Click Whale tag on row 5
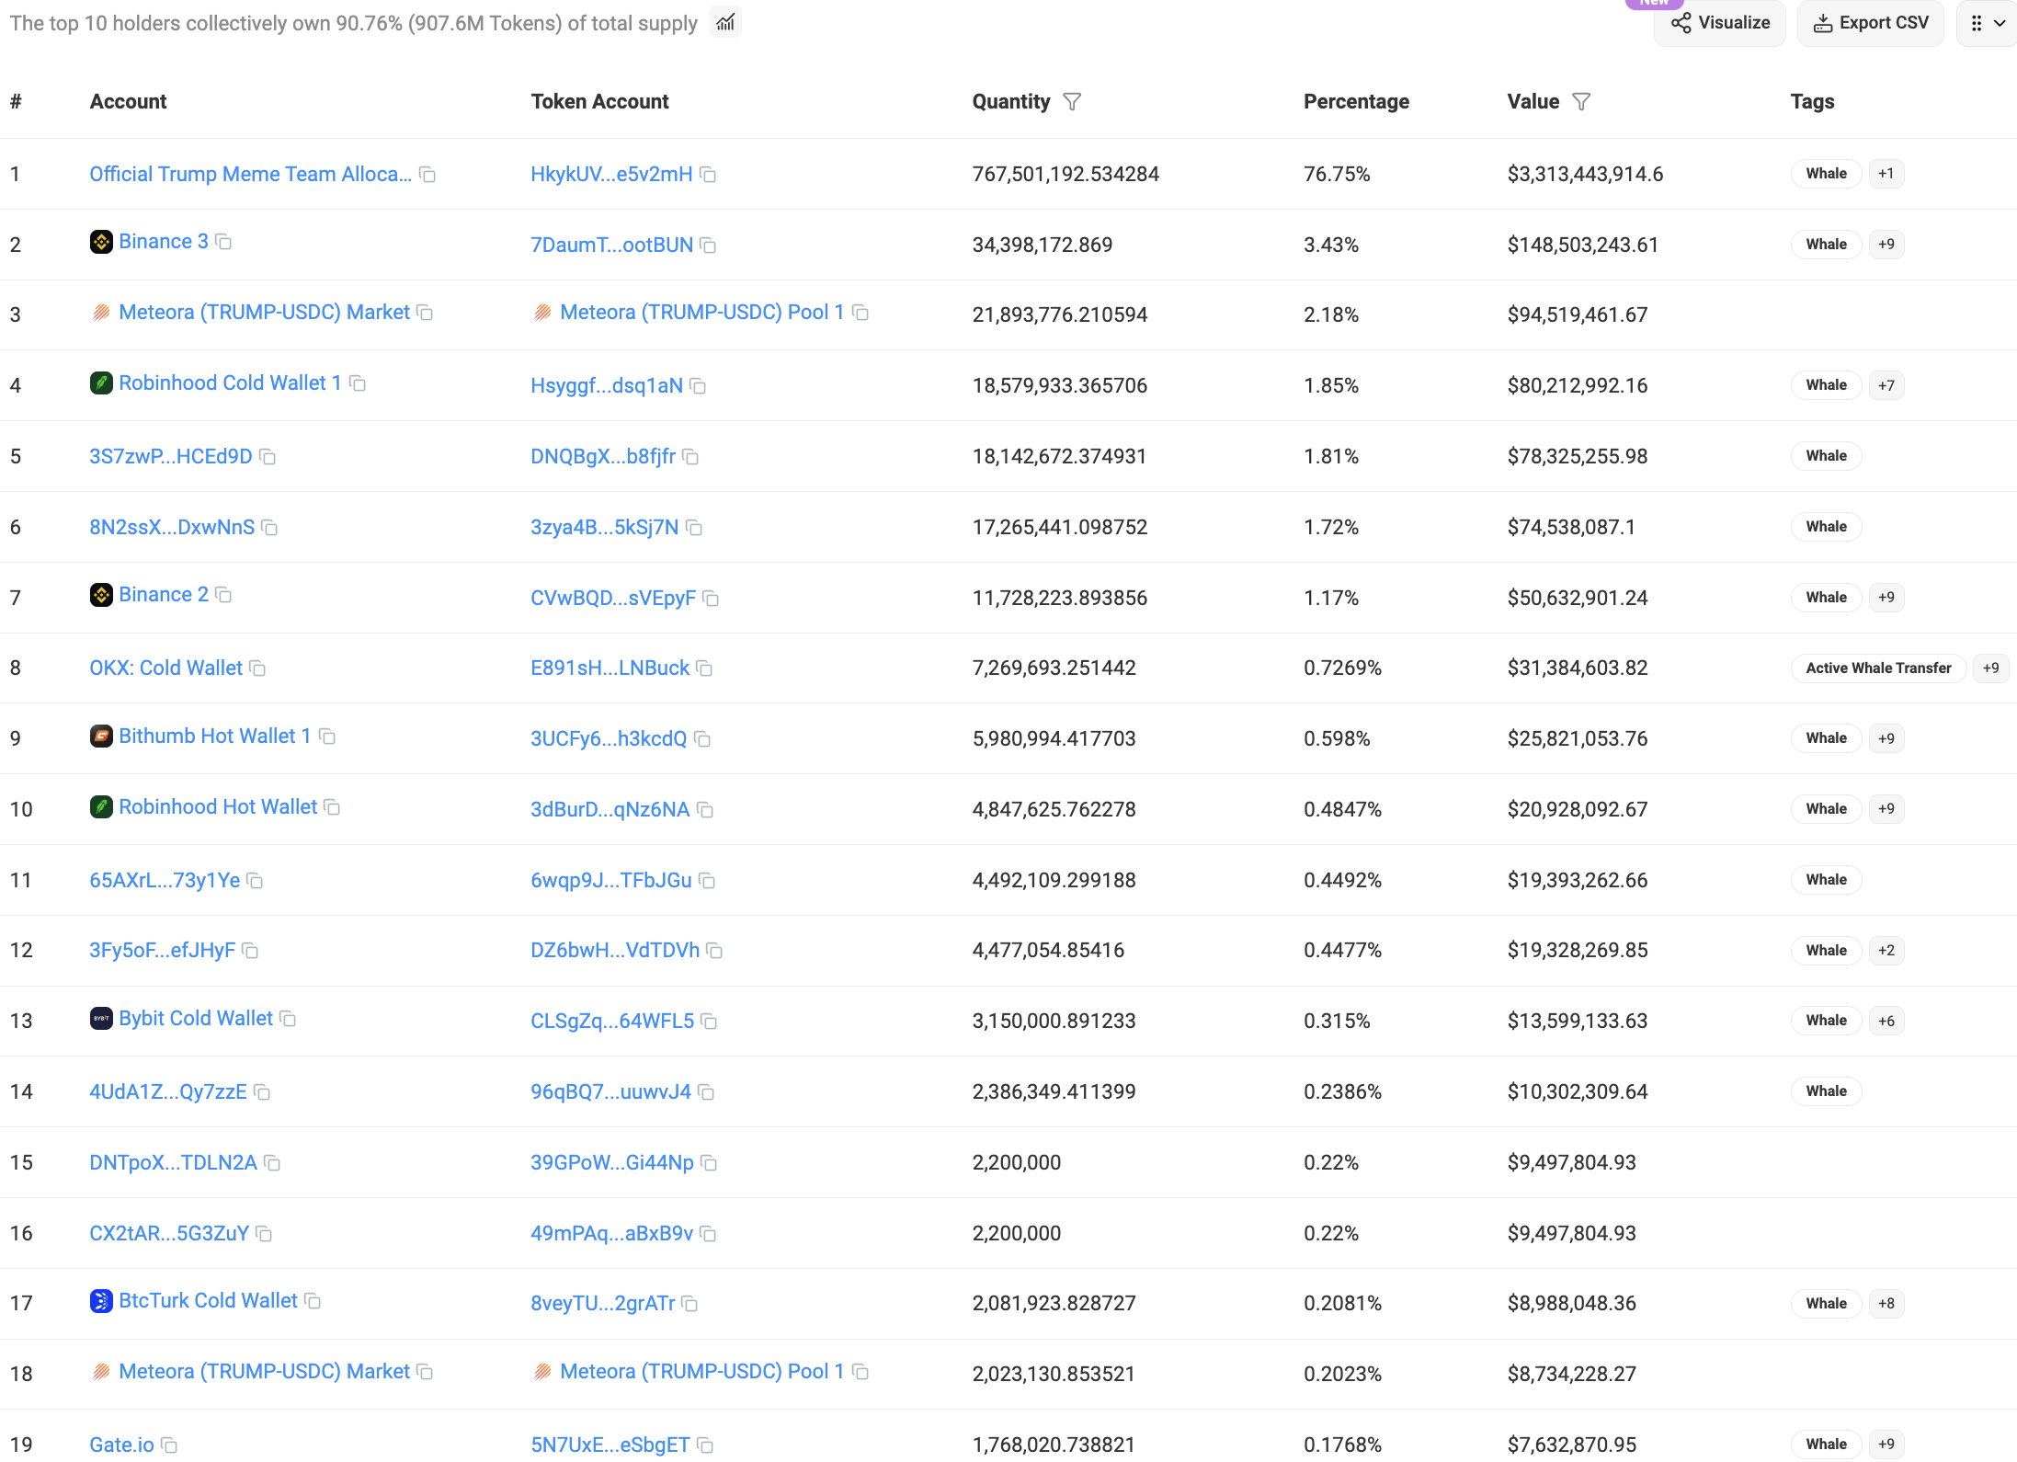 (1826, 456)
